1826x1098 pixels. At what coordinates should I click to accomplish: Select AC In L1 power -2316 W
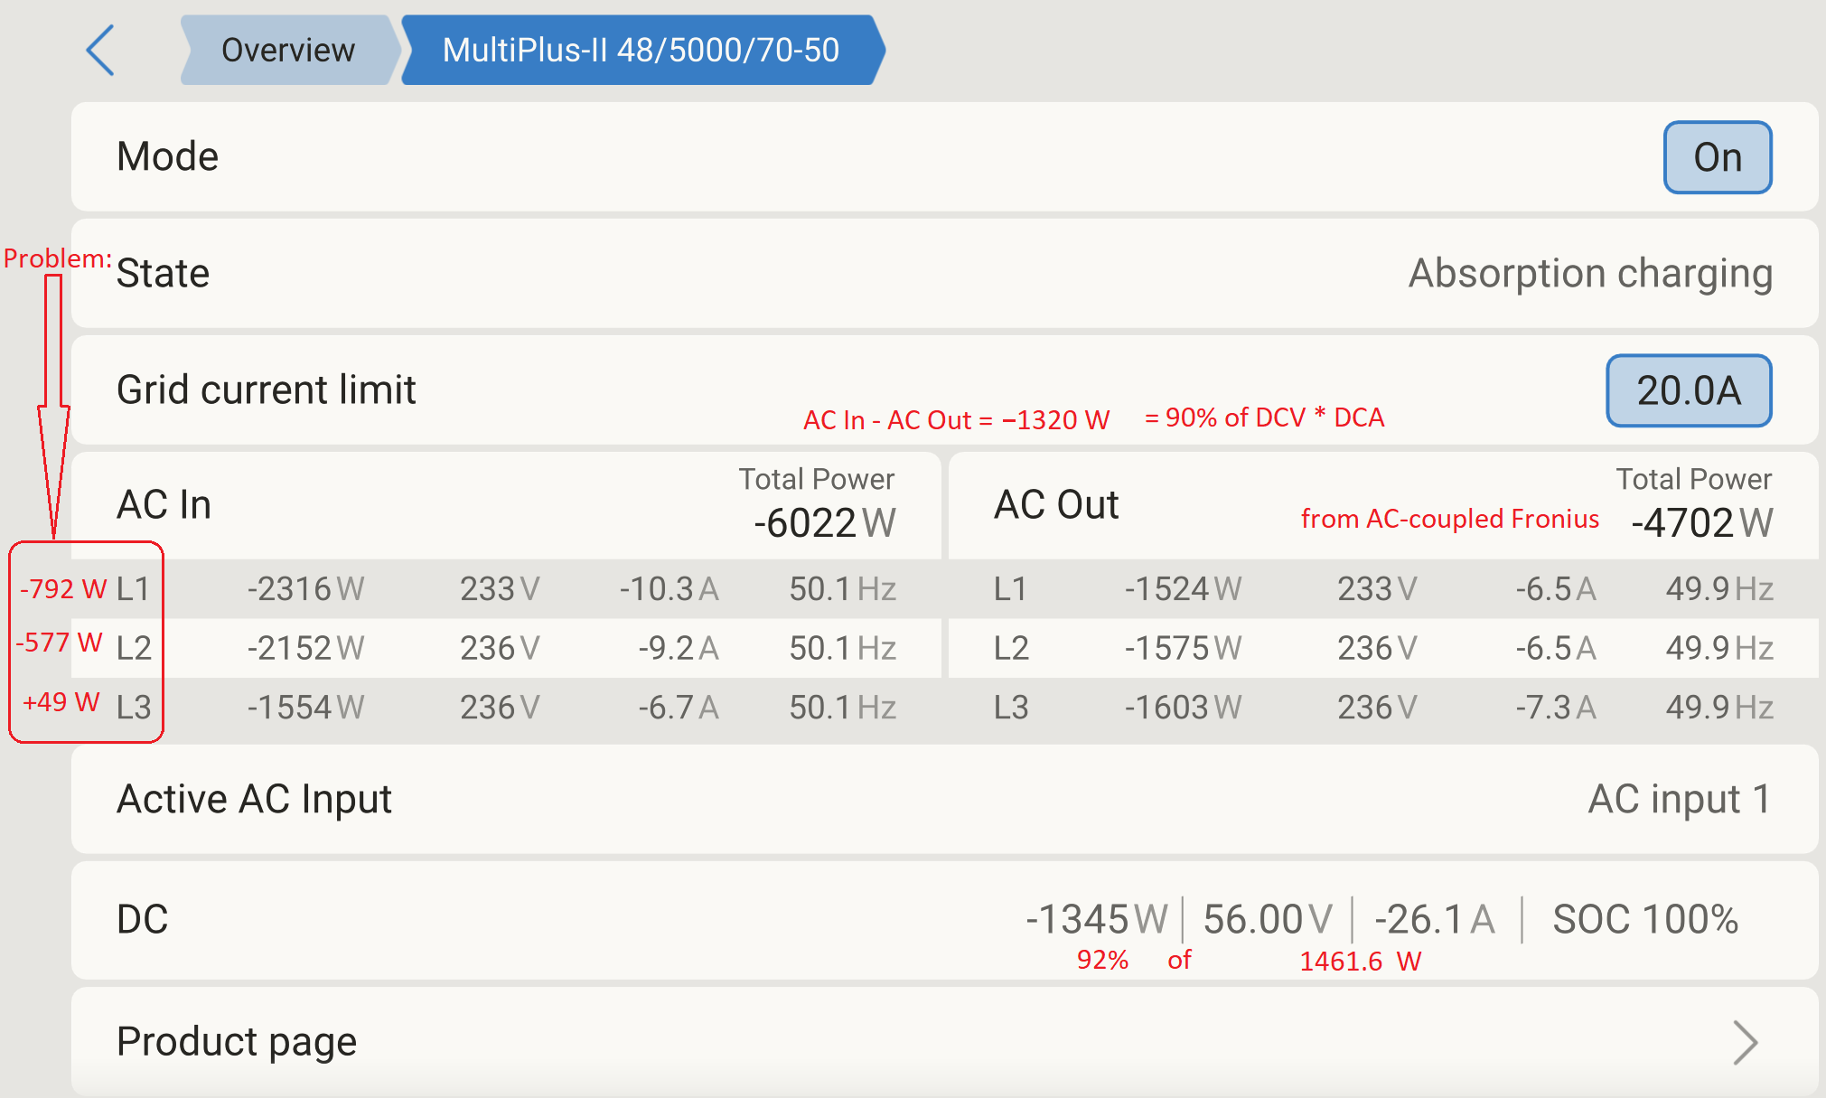tap(305, 589)
